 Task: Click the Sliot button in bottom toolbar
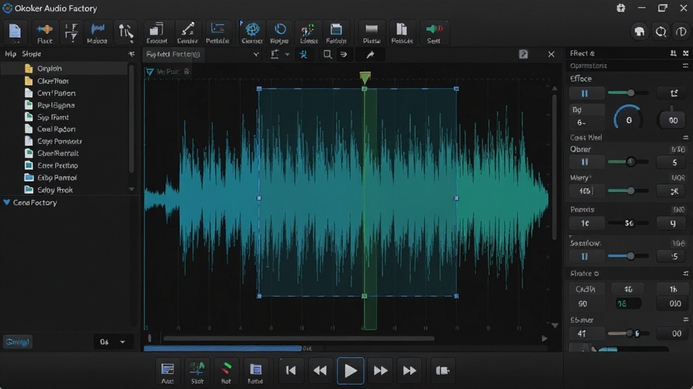[197, 372]
